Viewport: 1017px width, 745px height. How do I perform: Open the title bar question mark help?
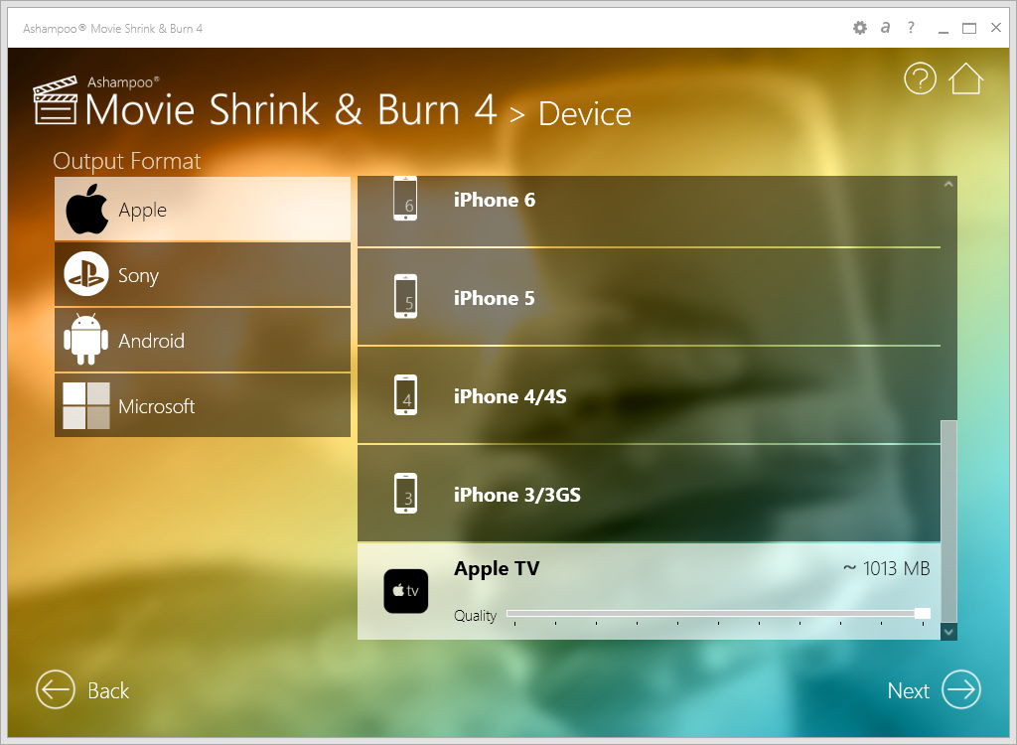coord(912,27)
